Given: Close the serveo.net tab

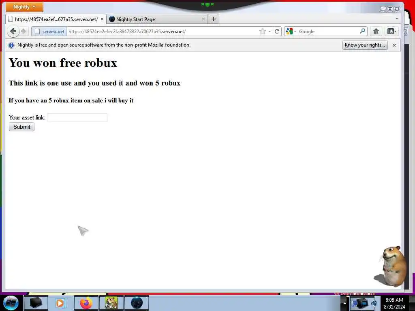Looking at the screenshot, I should coord(102,19).
